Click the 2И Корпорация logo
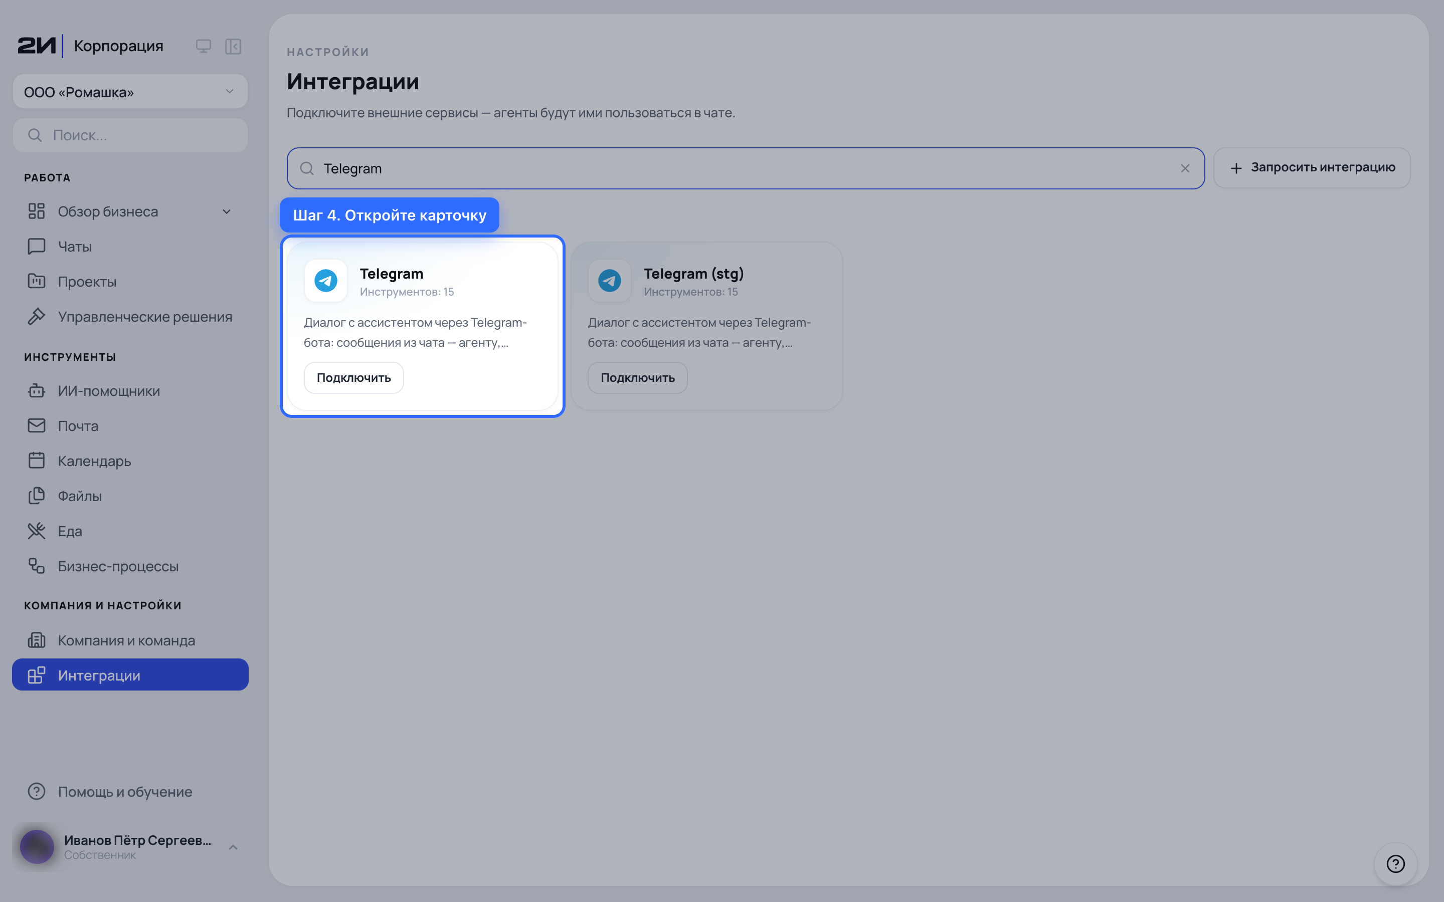The image size is (1444, 902). (x=90, y=46)
